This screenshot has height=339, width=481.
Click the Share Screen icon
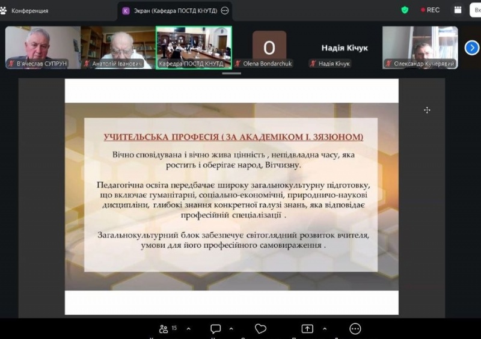tap(307, 329)
